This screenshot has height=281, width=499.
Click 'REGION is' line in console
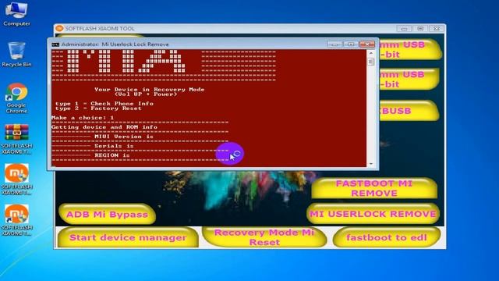112,155
